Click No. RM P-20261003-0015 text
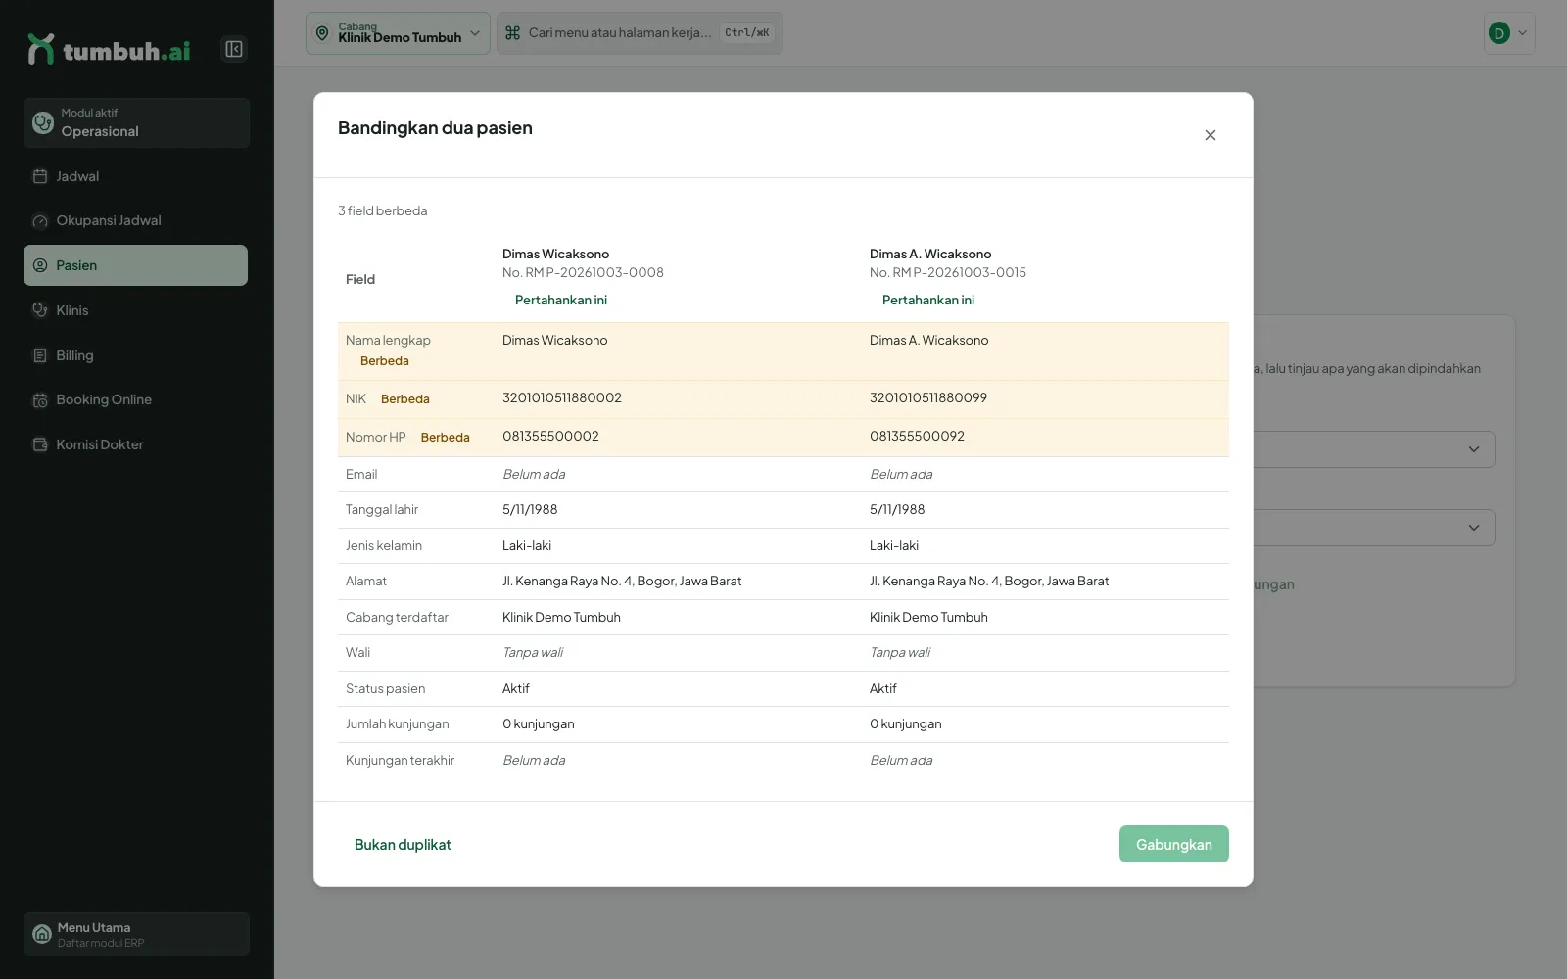Image resolution: width=1567 pixels, height=979 pixels. pos(948,273)
